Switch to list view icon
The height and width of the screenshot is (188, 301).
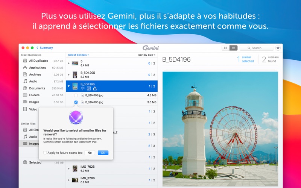233,48
